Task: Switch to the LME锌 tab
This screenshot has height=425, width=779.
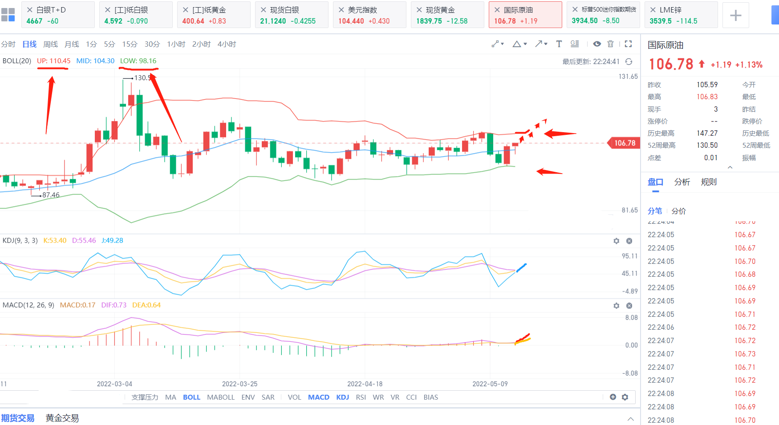Action: click(681, 15)
